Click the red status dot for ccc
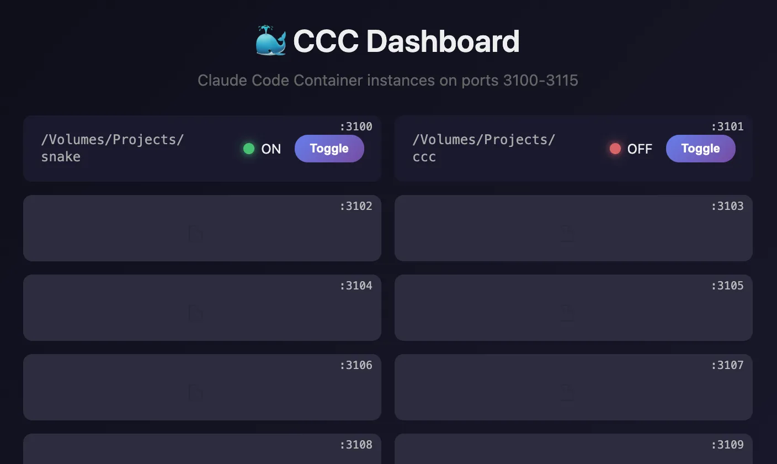The image size is (777, 464). (615, 149)
